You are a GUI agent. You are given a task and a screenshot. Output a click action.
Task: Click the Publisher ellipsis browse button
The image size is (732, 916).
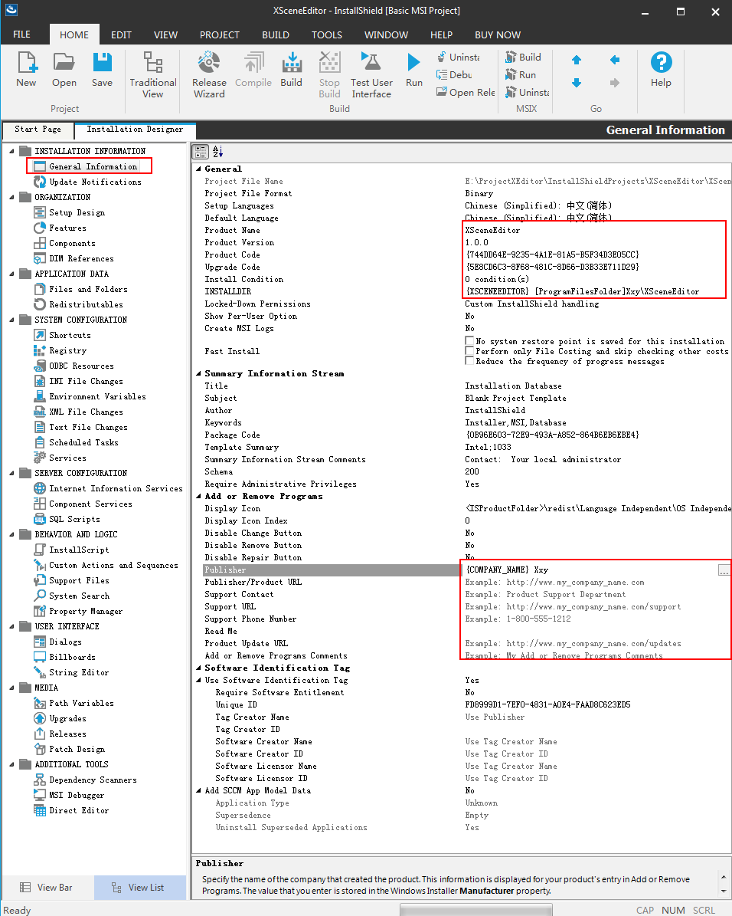point(724,570)
